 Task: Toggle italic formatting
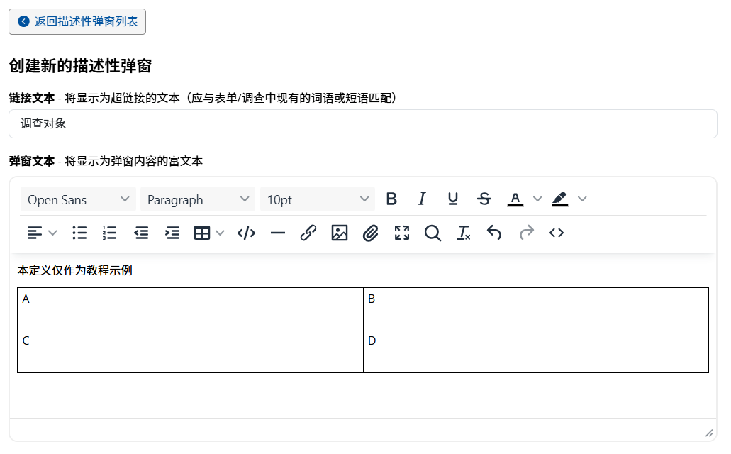(422, 199)
